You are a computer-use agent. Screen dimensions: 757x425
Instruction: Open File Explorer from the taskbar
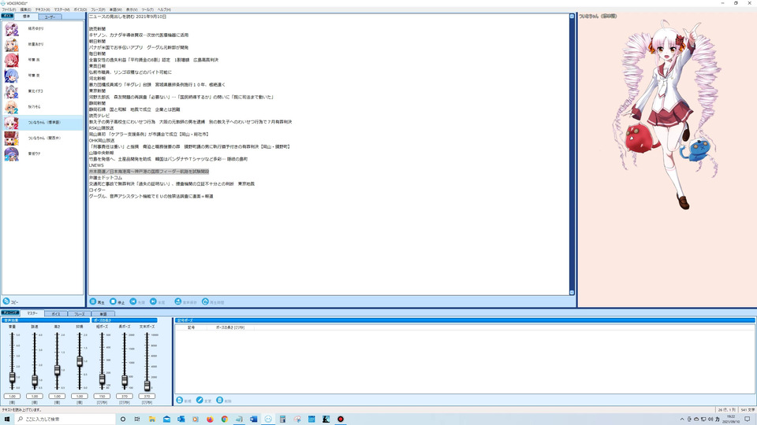click(151, 419)
